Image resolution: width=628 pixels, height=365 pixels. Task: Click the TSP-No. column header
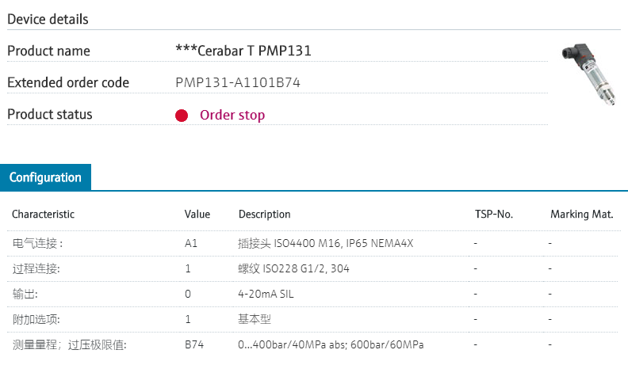pos(493,215)
